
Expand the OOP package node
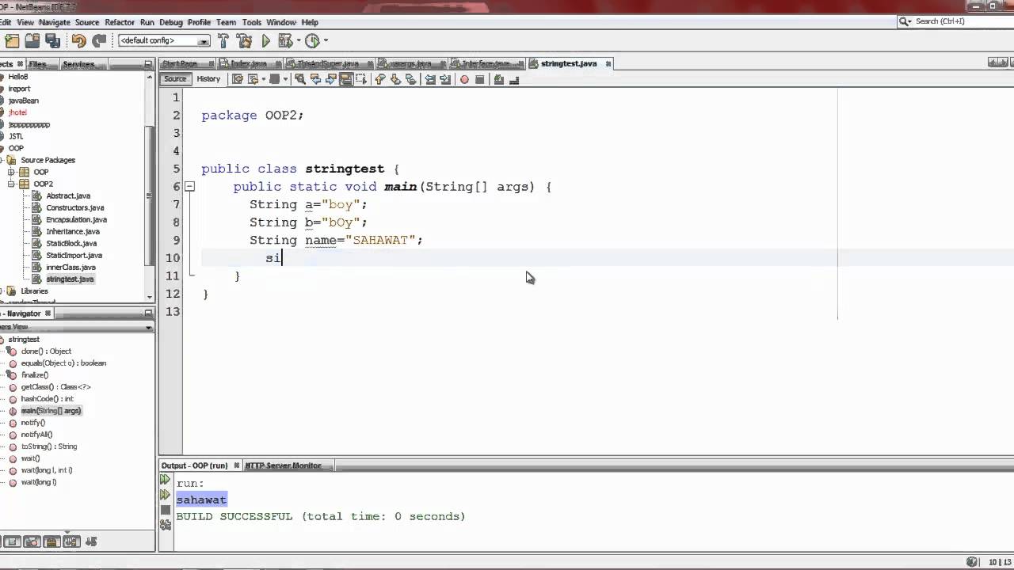(x=12, y=172)
